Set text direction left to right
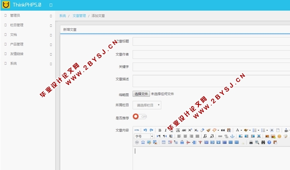Screen dimensions: 290x170 pos(159,136)
